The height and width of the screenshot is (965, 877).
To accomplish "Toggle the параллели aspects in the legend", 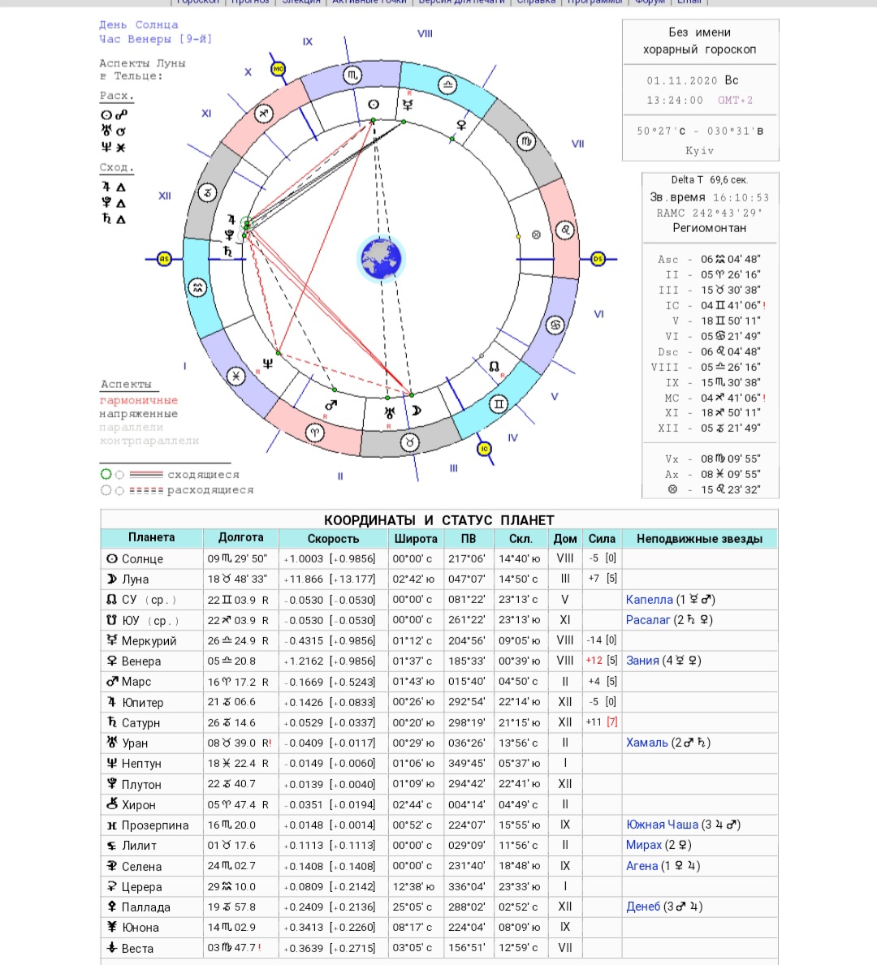I will [131, 428].
